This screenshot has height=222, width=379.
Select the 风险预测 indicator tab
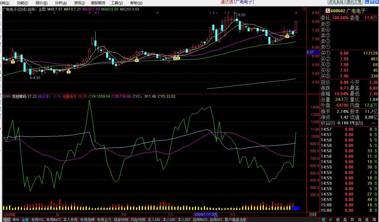click(x=138, y=220)
